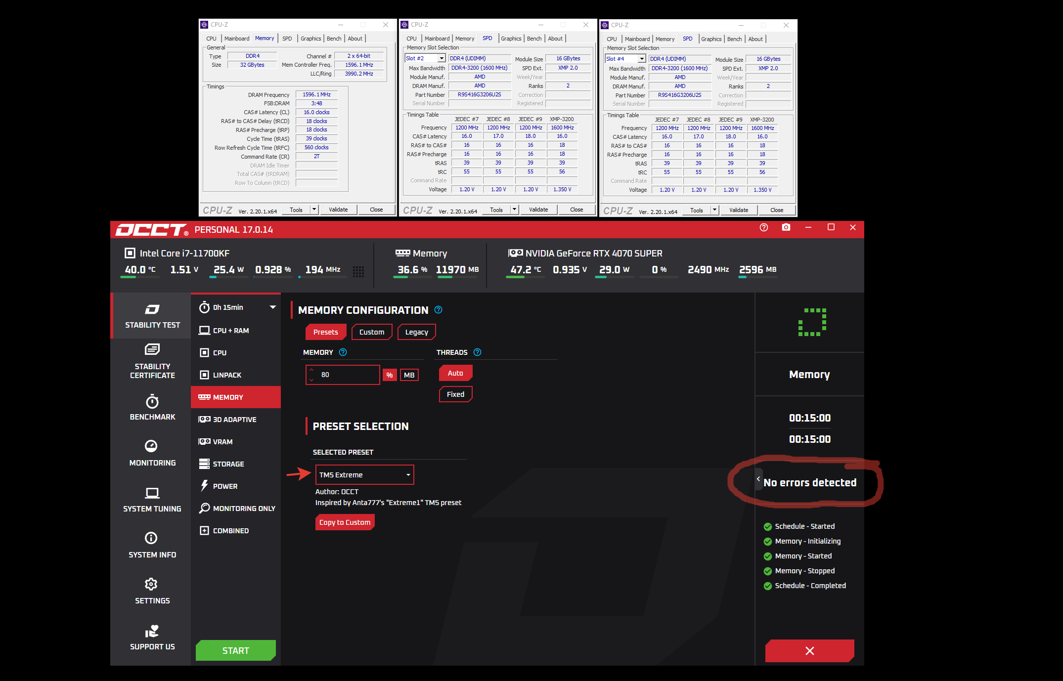The height and width of the screenshot is (681, 1063).
Task: Open the Slot #2 memory slot dropdown
Action: 425,58
